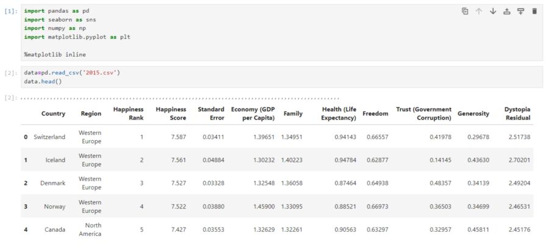The image size is (549, 244).
Task: Click row index 4 for Canada
Action: (26, 229)
